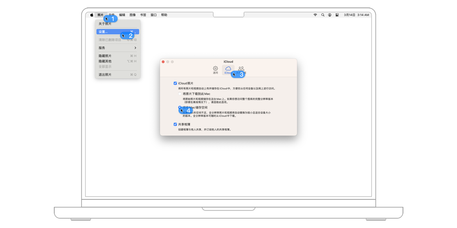Click the iCloud window title text

click(x=228, y=61)
